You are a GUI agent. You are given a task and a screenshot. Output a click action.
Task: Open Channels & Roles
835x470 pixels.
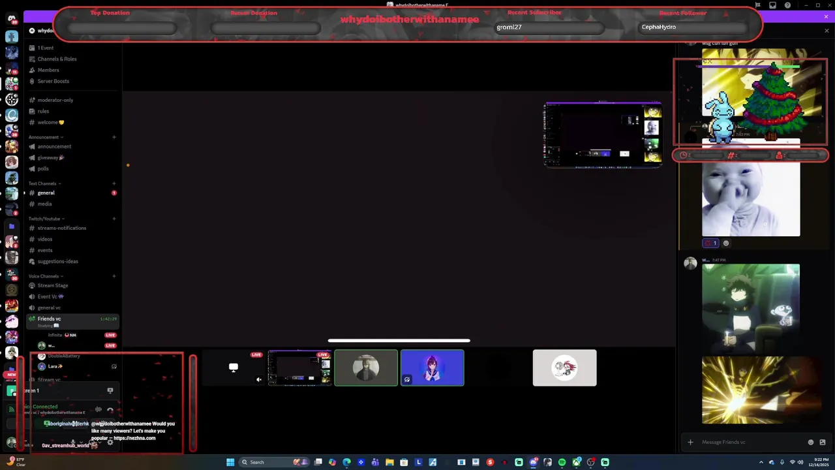pyautogui.click(x=57, y=59)
